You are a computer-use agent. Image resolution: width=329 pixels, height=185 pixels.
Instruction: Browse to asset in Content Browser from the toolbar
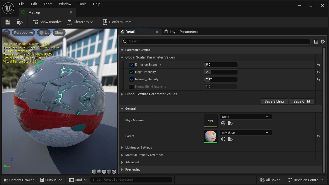pos(20,22)
